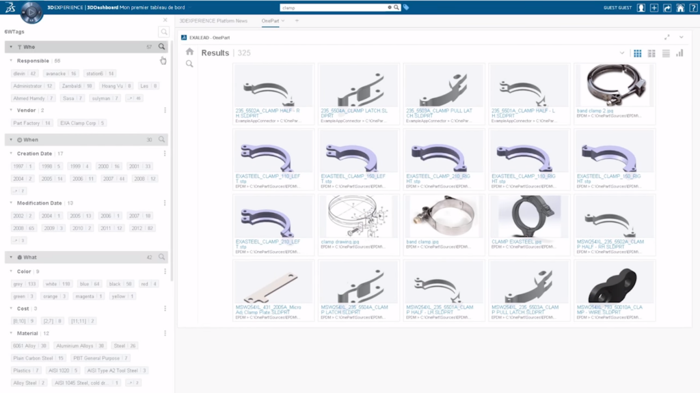The width and height of the screenshot is (700, 393).
Task: Click the Micro Adj Clamp Plate thumbnail
Action: [x=273, y=282]
